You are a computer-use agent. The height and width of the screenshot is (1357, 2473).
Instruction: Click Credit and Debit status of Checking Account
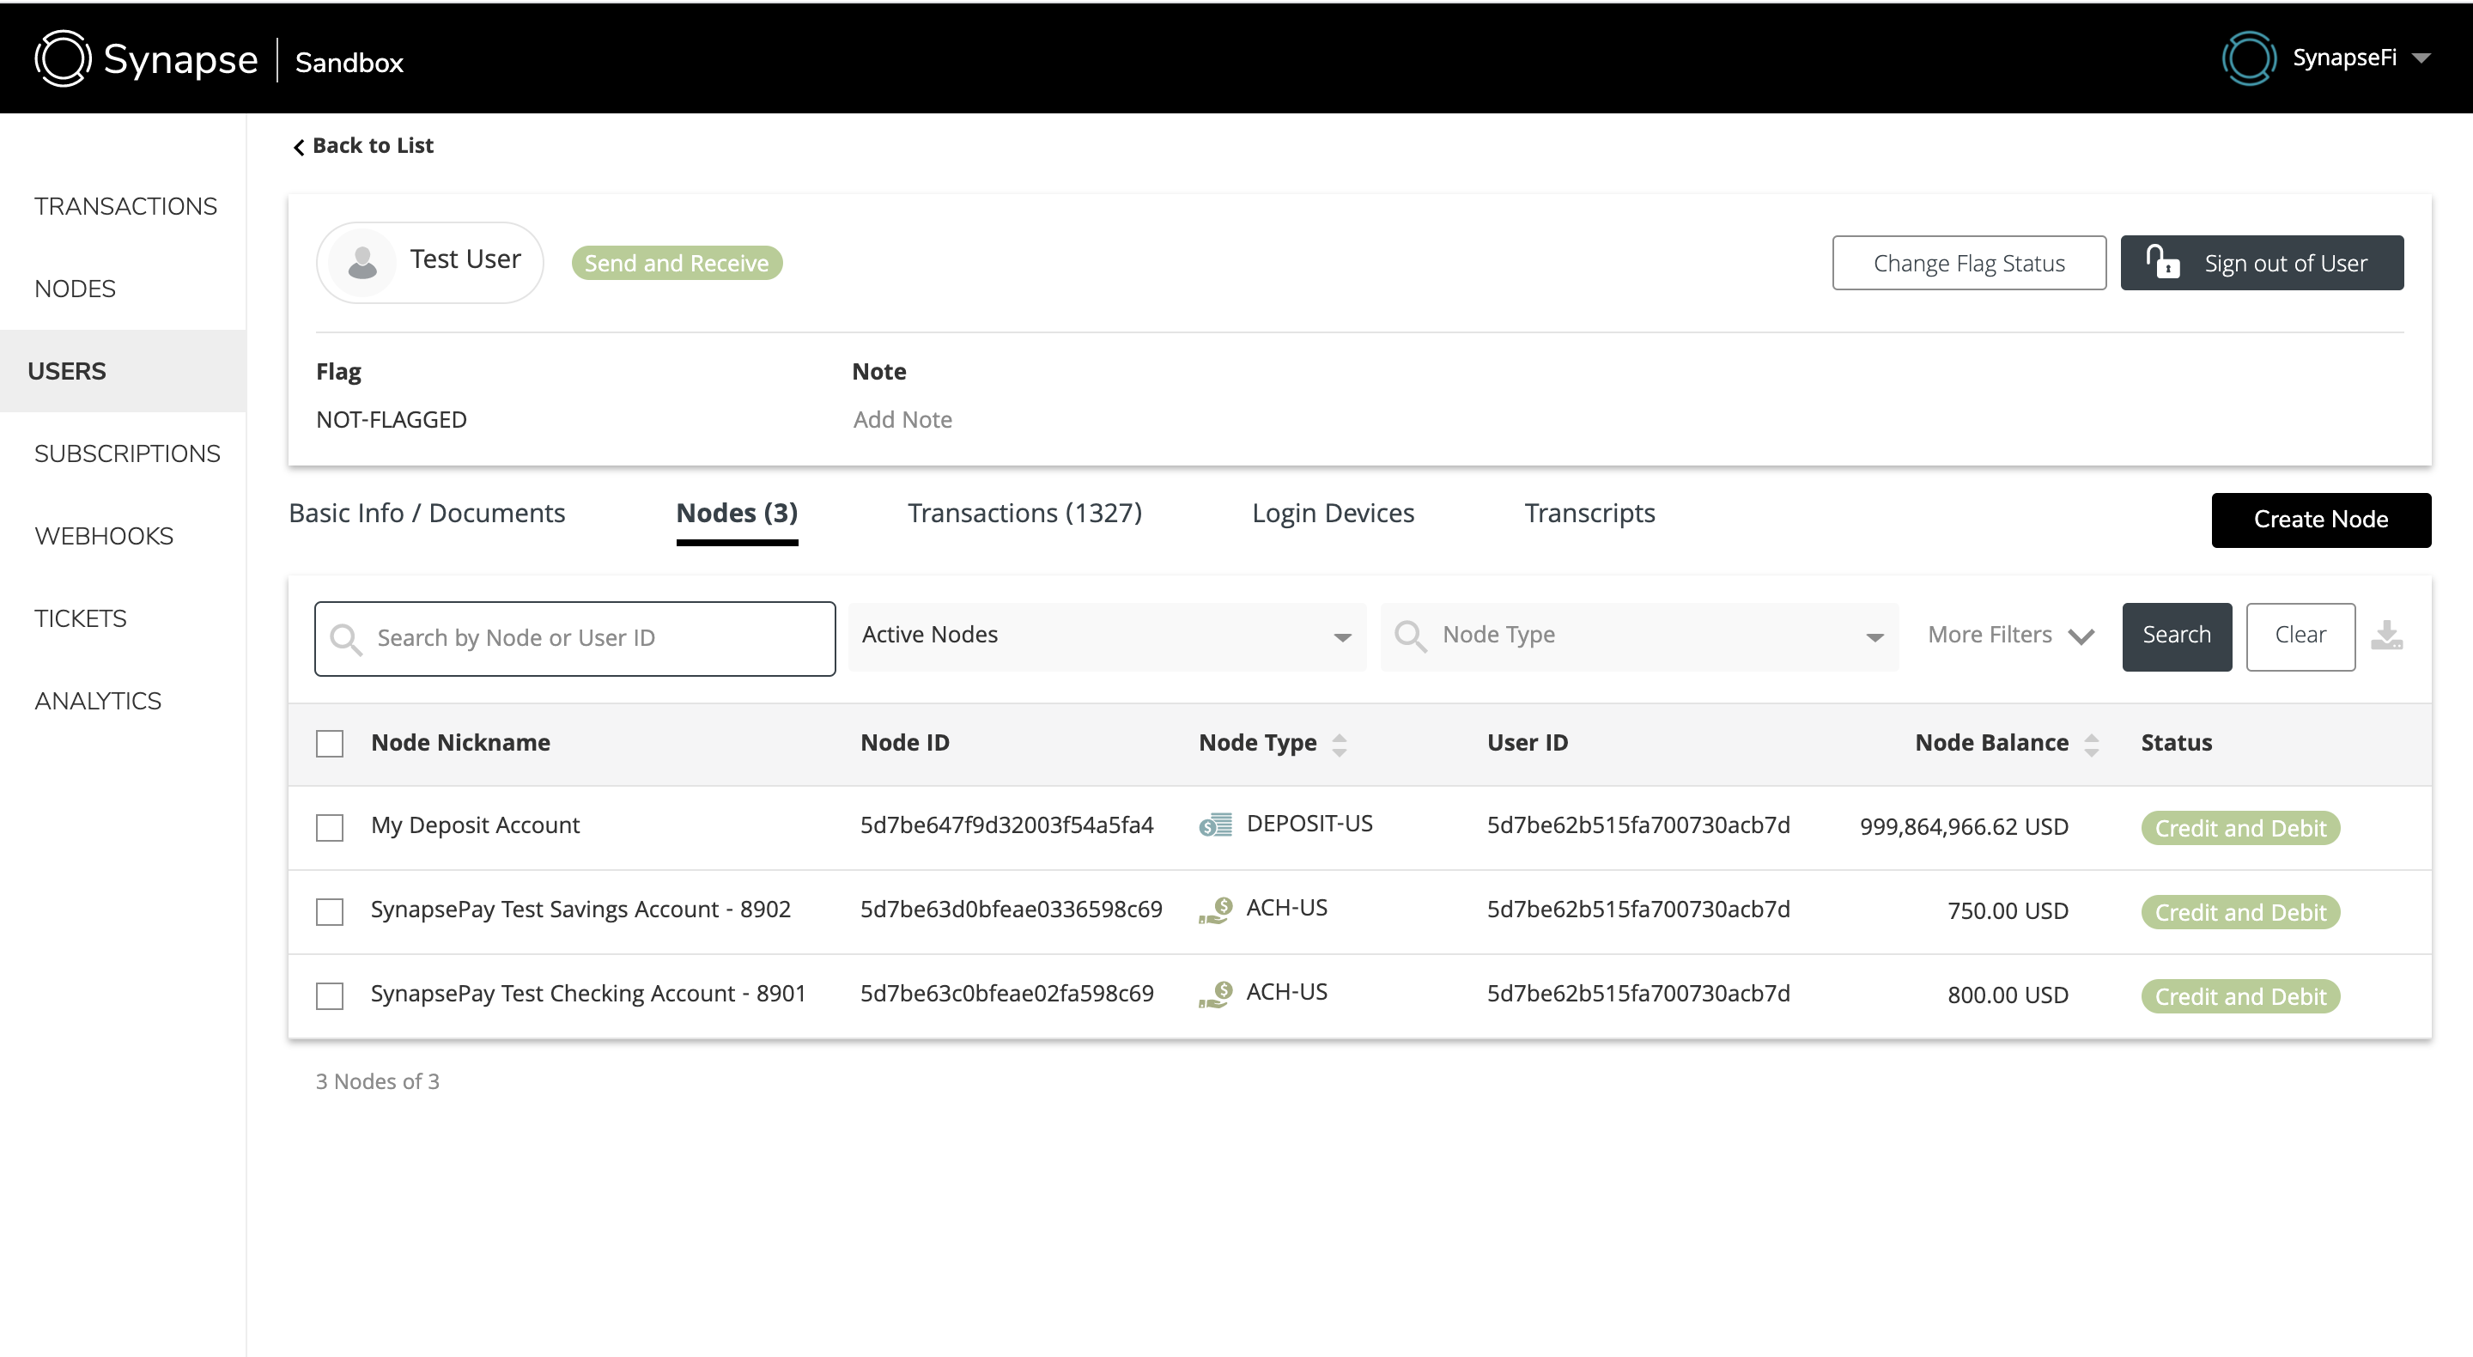tap(2239, 996)
